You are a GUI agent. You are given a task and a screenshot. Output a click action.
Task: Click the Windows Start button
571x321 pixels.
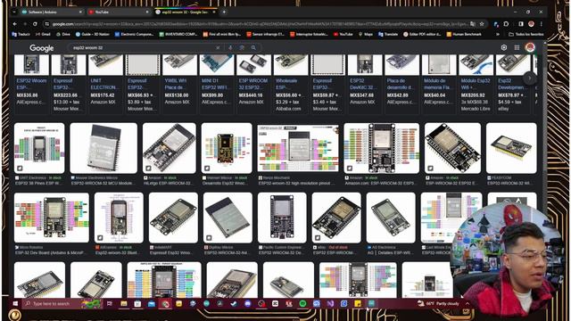click(15, 303)
